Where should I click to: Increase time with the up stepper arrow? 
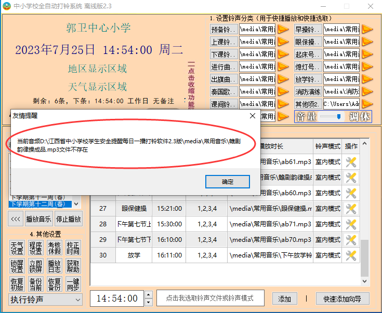148,295
